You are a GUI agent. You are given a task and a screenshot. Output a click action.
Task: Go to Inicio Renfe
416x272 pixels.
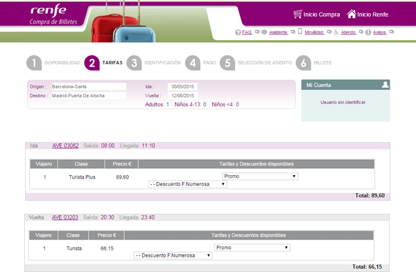pyautogui.click(x=372, y=15)
